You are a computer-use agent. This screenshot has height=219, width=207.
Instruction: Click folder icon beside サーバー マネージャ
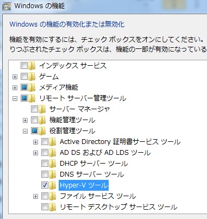pos(42,109)
